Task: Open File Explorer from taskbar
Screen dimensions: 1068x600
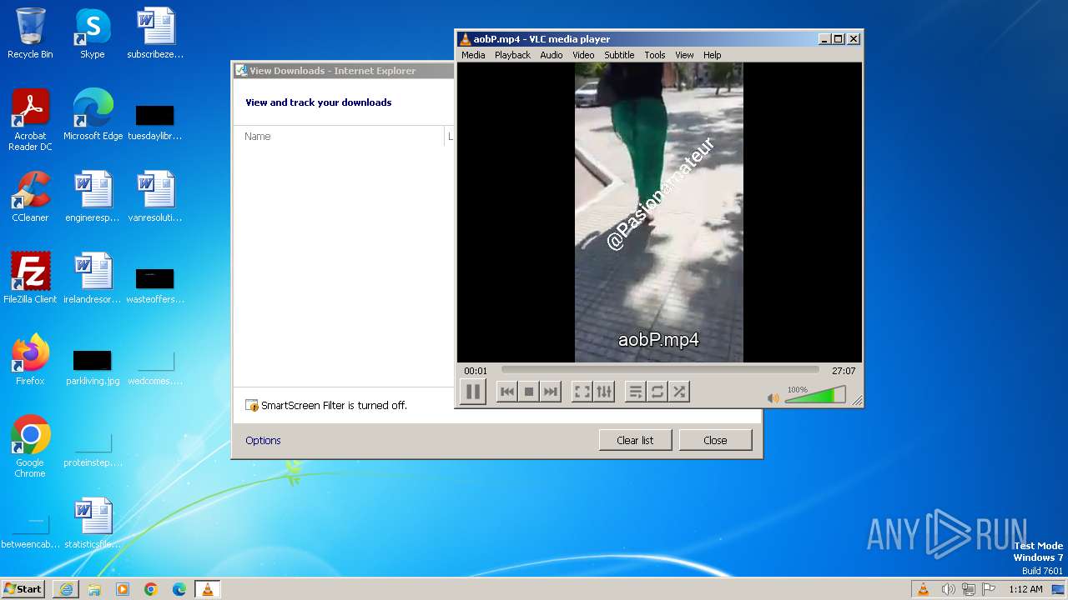Action: coord(94,589)
